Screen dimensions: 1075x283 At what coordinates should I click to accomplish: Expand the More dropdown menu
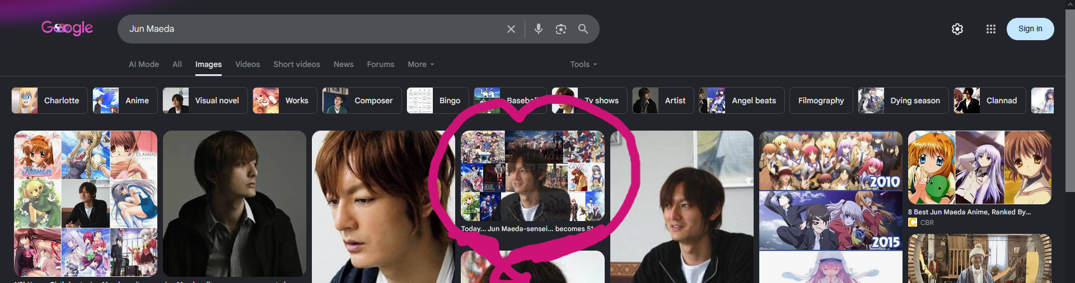(421, 64)
